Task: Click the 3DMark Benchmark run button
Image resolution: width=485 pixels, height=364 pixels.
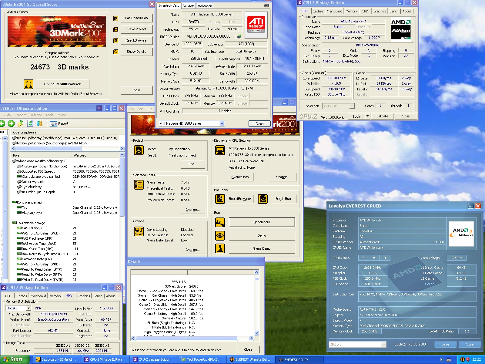Action: (262, 222)
